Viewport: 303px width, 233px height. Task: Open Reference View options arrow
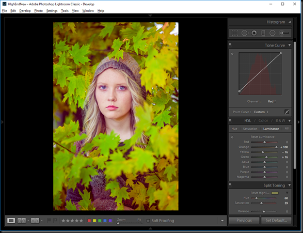(x=28, y=221)
